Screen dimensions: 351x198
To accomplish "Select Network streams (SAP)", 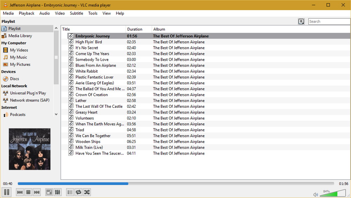I will (27, 100).
